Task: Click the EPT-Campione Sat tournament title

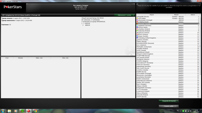Action: 21,15
